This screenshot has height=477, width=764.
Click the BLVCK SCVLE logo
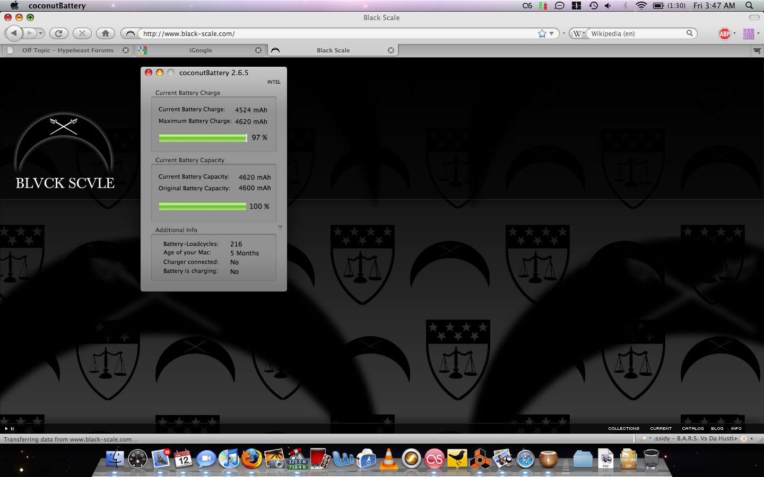pos(65,151)
